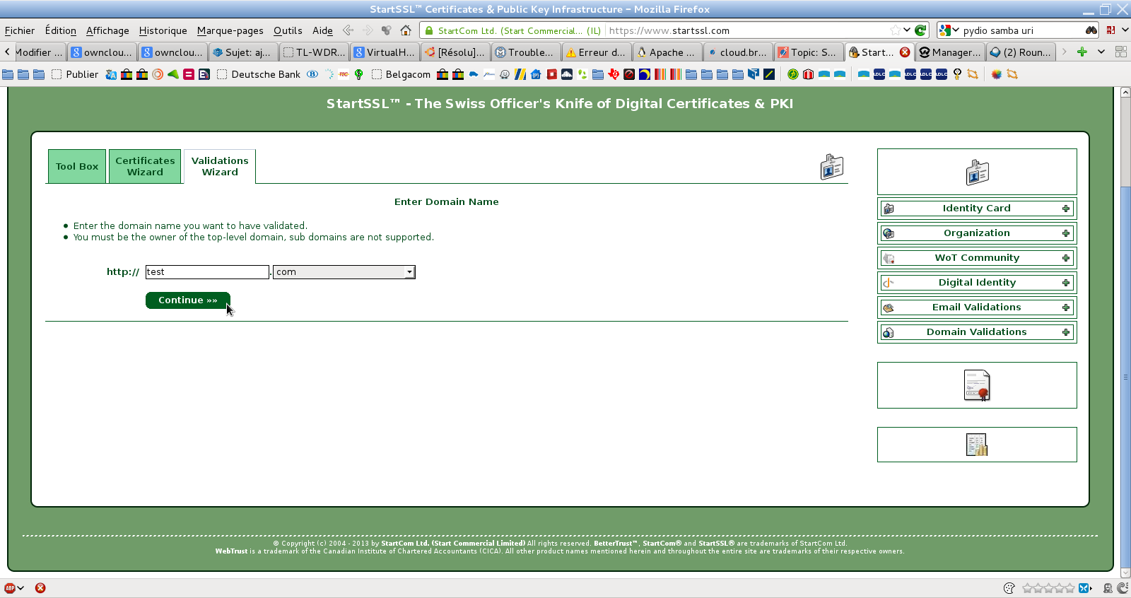Open the tab groups grid icon

(1120, 52)
